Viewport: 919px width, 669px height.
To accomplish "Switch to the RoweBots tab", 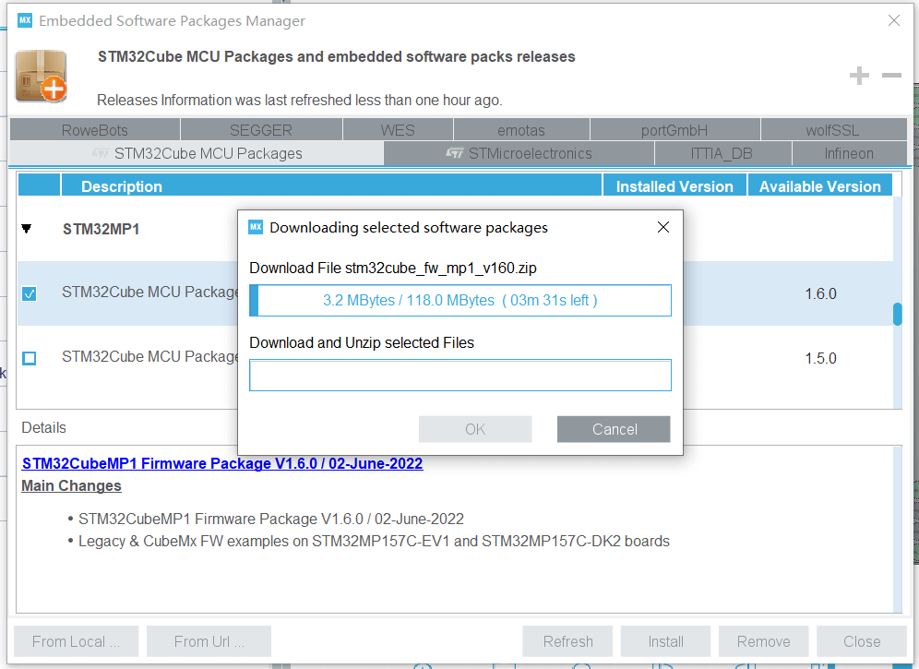I will 95,129.
